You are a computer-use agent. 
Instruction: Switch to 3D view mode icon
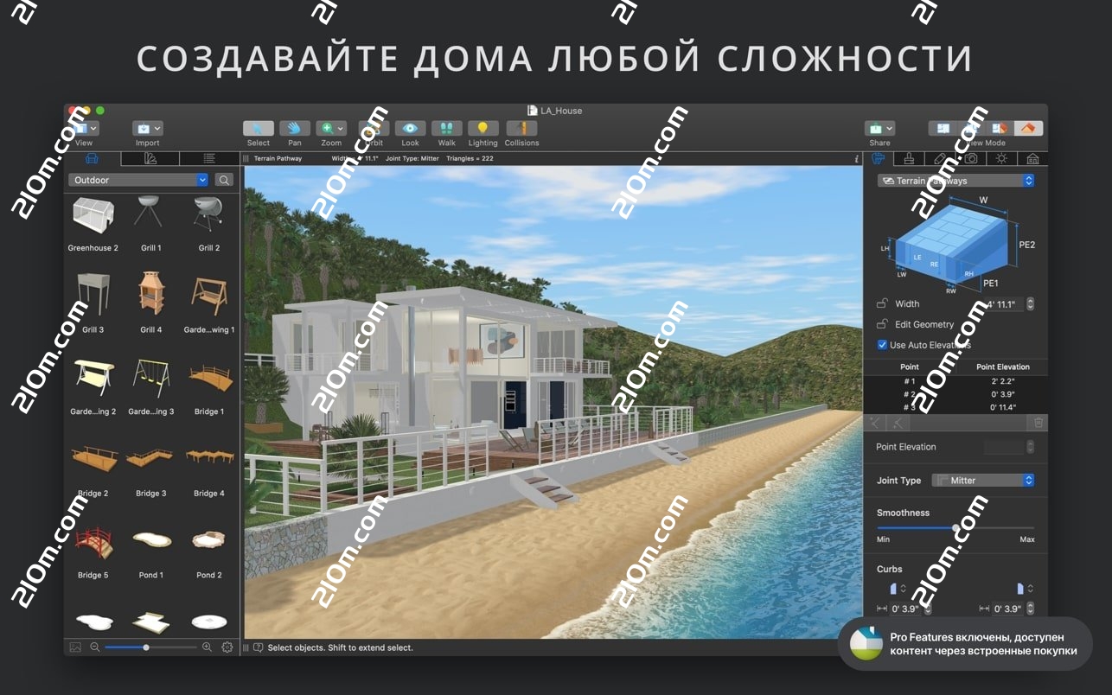pos(1028,128)
